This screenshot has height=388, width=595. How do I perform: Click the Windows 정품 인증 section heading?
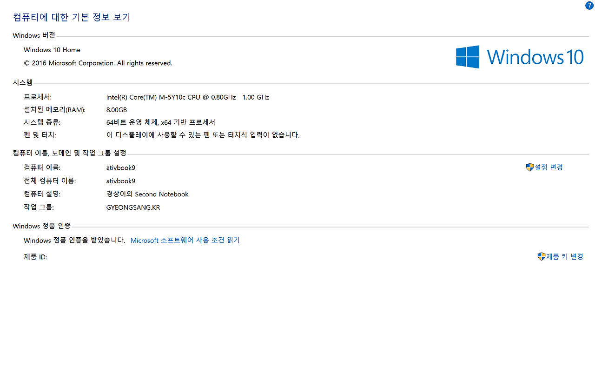pos(41,226)
